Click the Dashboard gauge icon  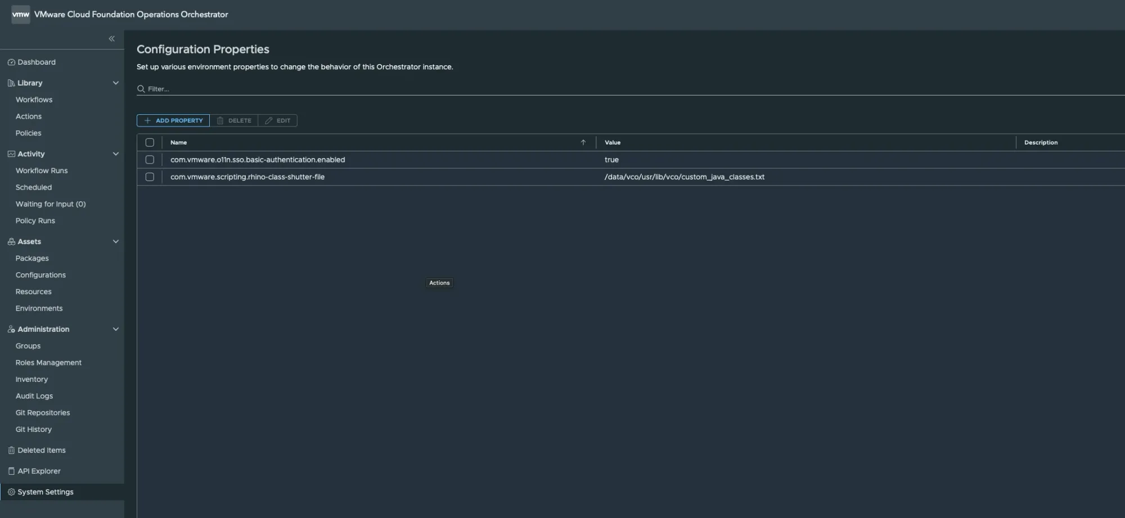(11, 62)
